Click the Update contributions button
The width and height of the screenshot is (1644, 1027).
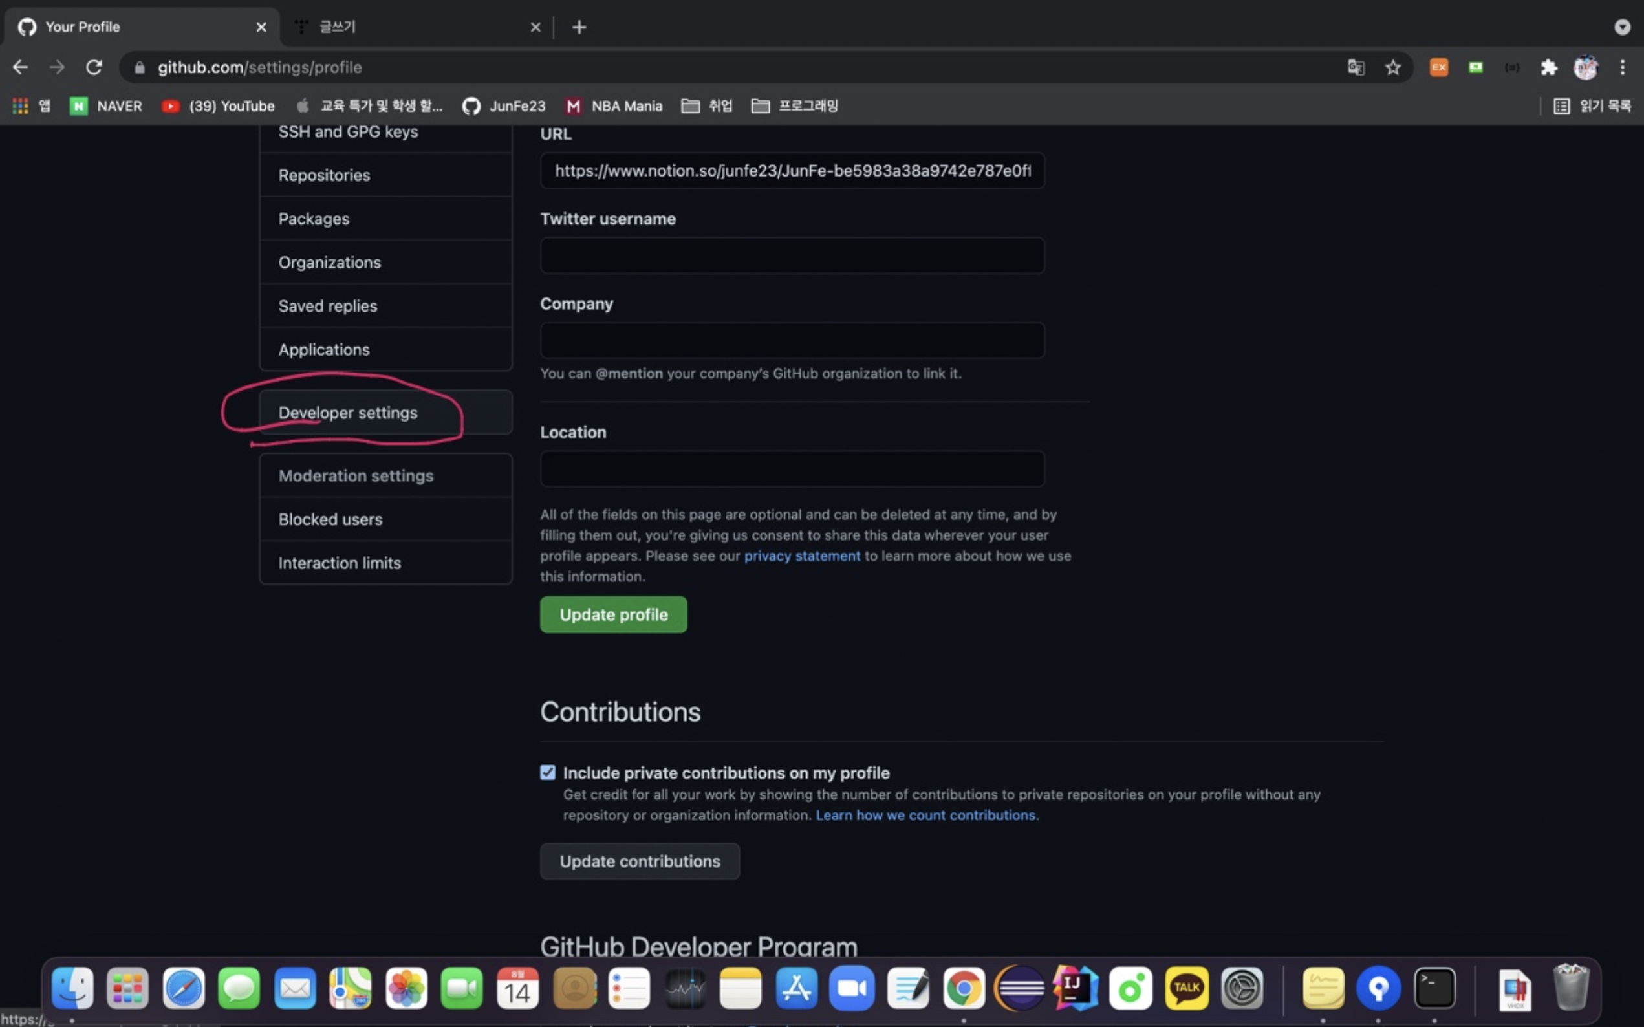639,861
